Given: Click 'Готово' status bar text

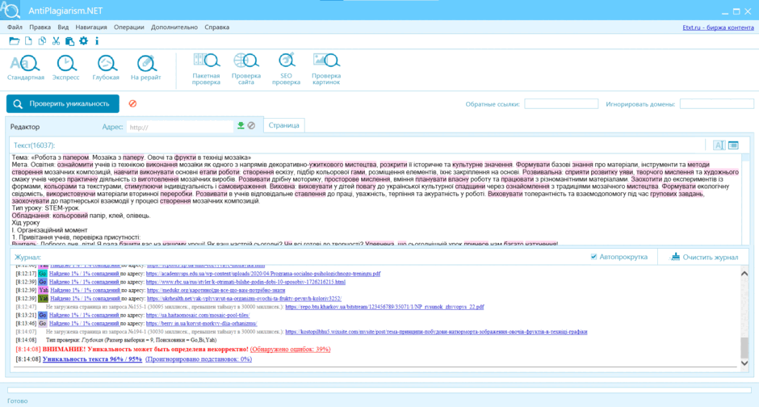Looking at the screenshot, I should (x=18, y=401).
